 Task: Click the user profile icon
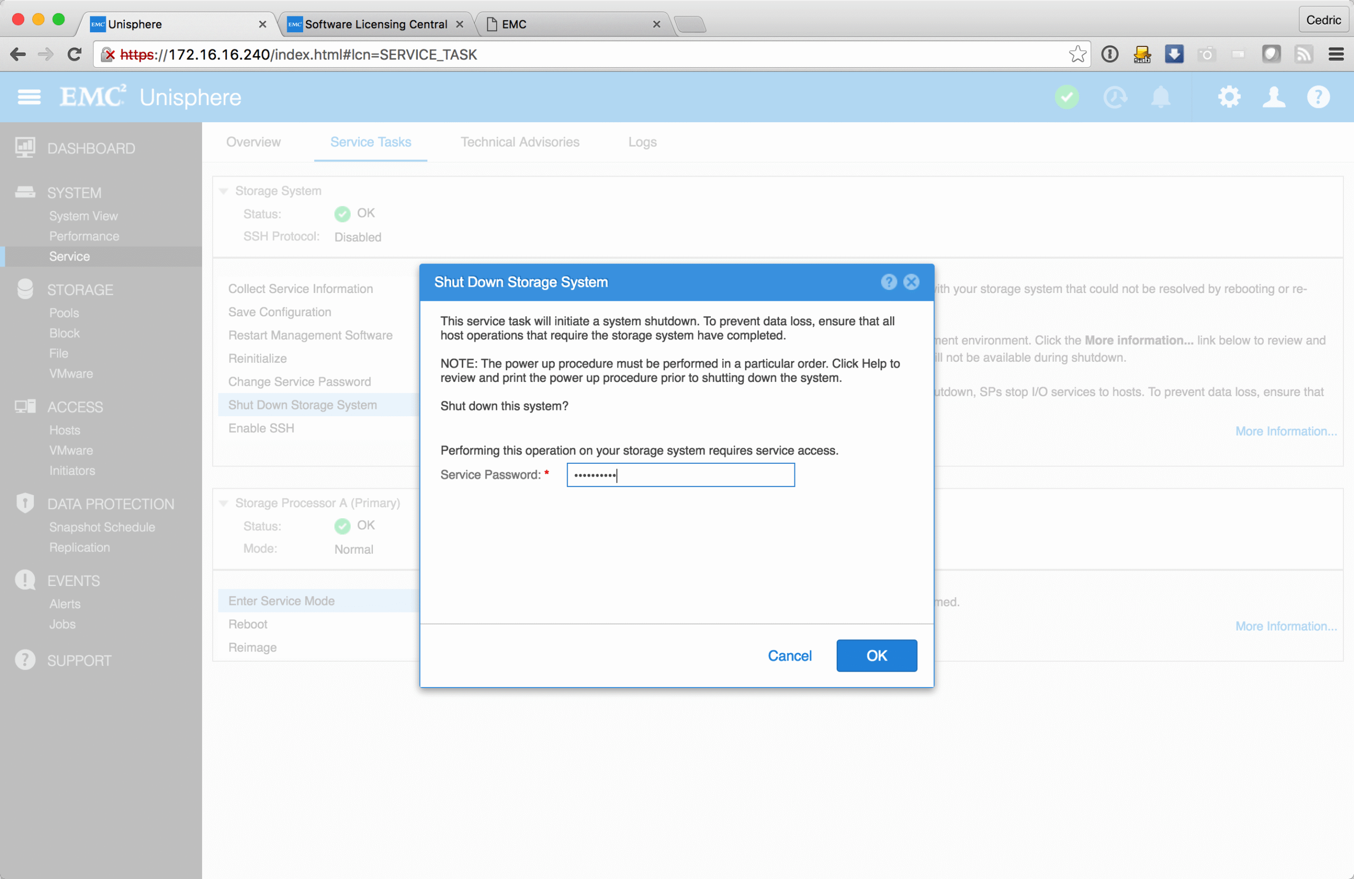[1273, 97]
